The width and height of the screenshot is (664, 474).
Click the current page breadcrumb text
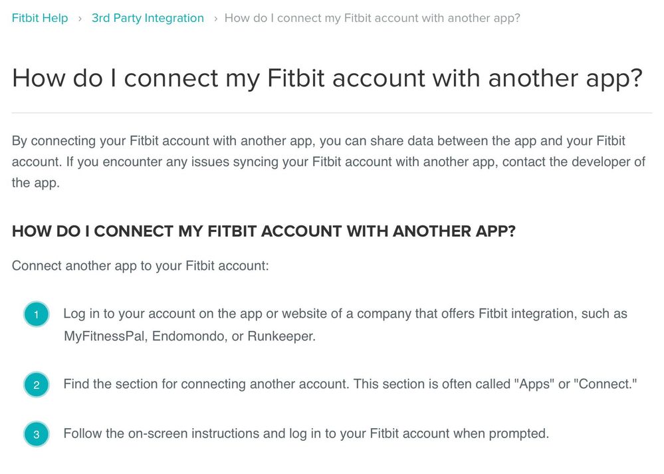(x=372, y=18)
